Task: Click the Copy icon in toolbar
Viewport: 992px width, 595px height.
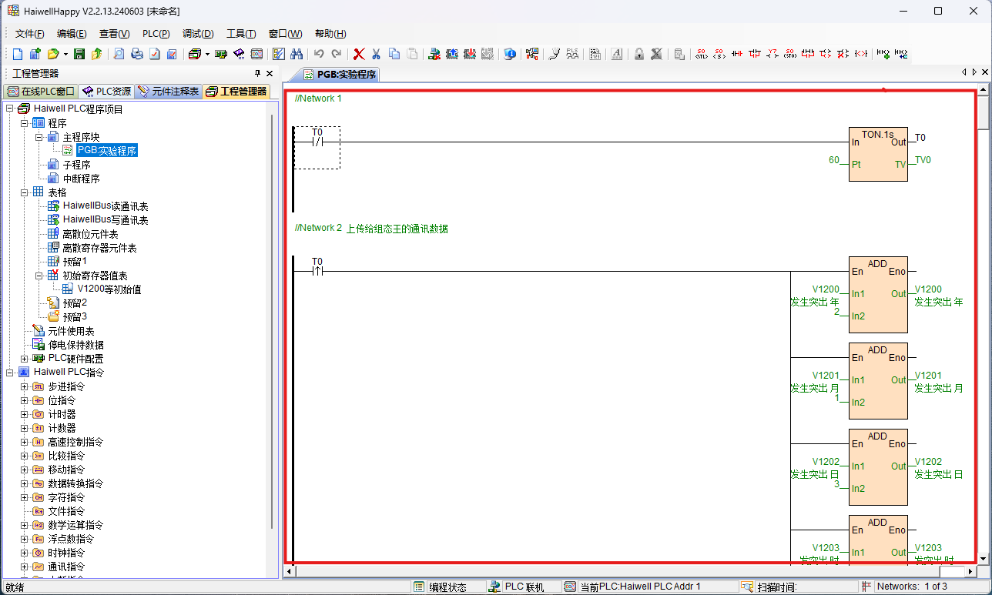Action: tap(394, 54)
